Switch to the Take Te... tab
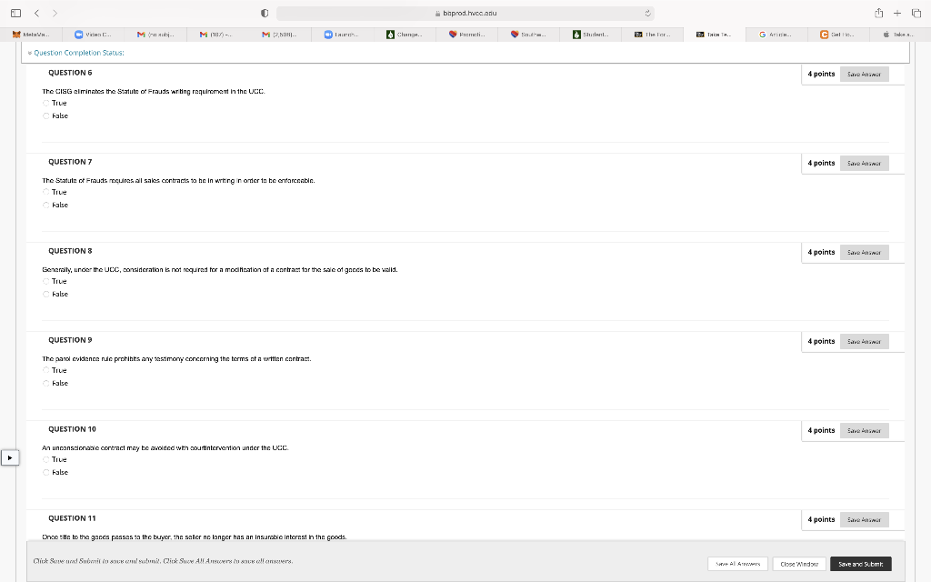931x582 pixels. click(x=715, y=35)
